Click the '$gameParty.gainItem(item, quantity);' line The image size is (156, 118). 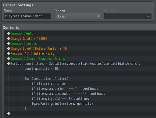[80, 103]
